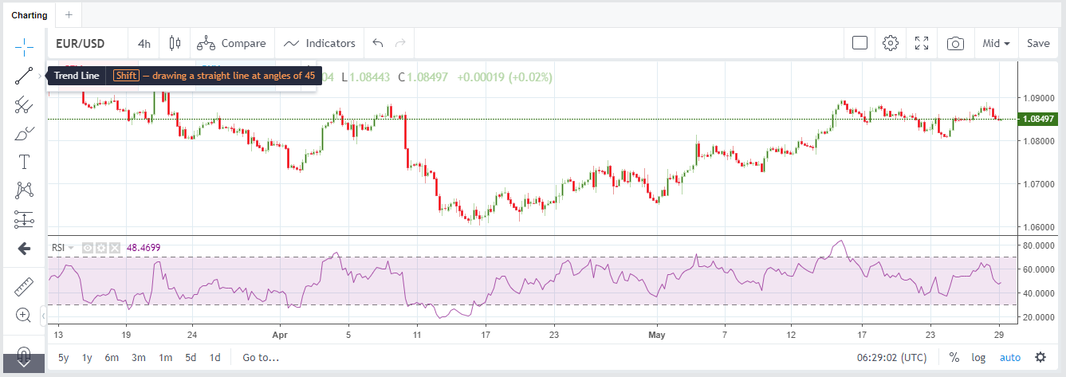1066x377 pixels.
Task: Enter fullscreen mode for the chart
Action: [x=922, y=43]
